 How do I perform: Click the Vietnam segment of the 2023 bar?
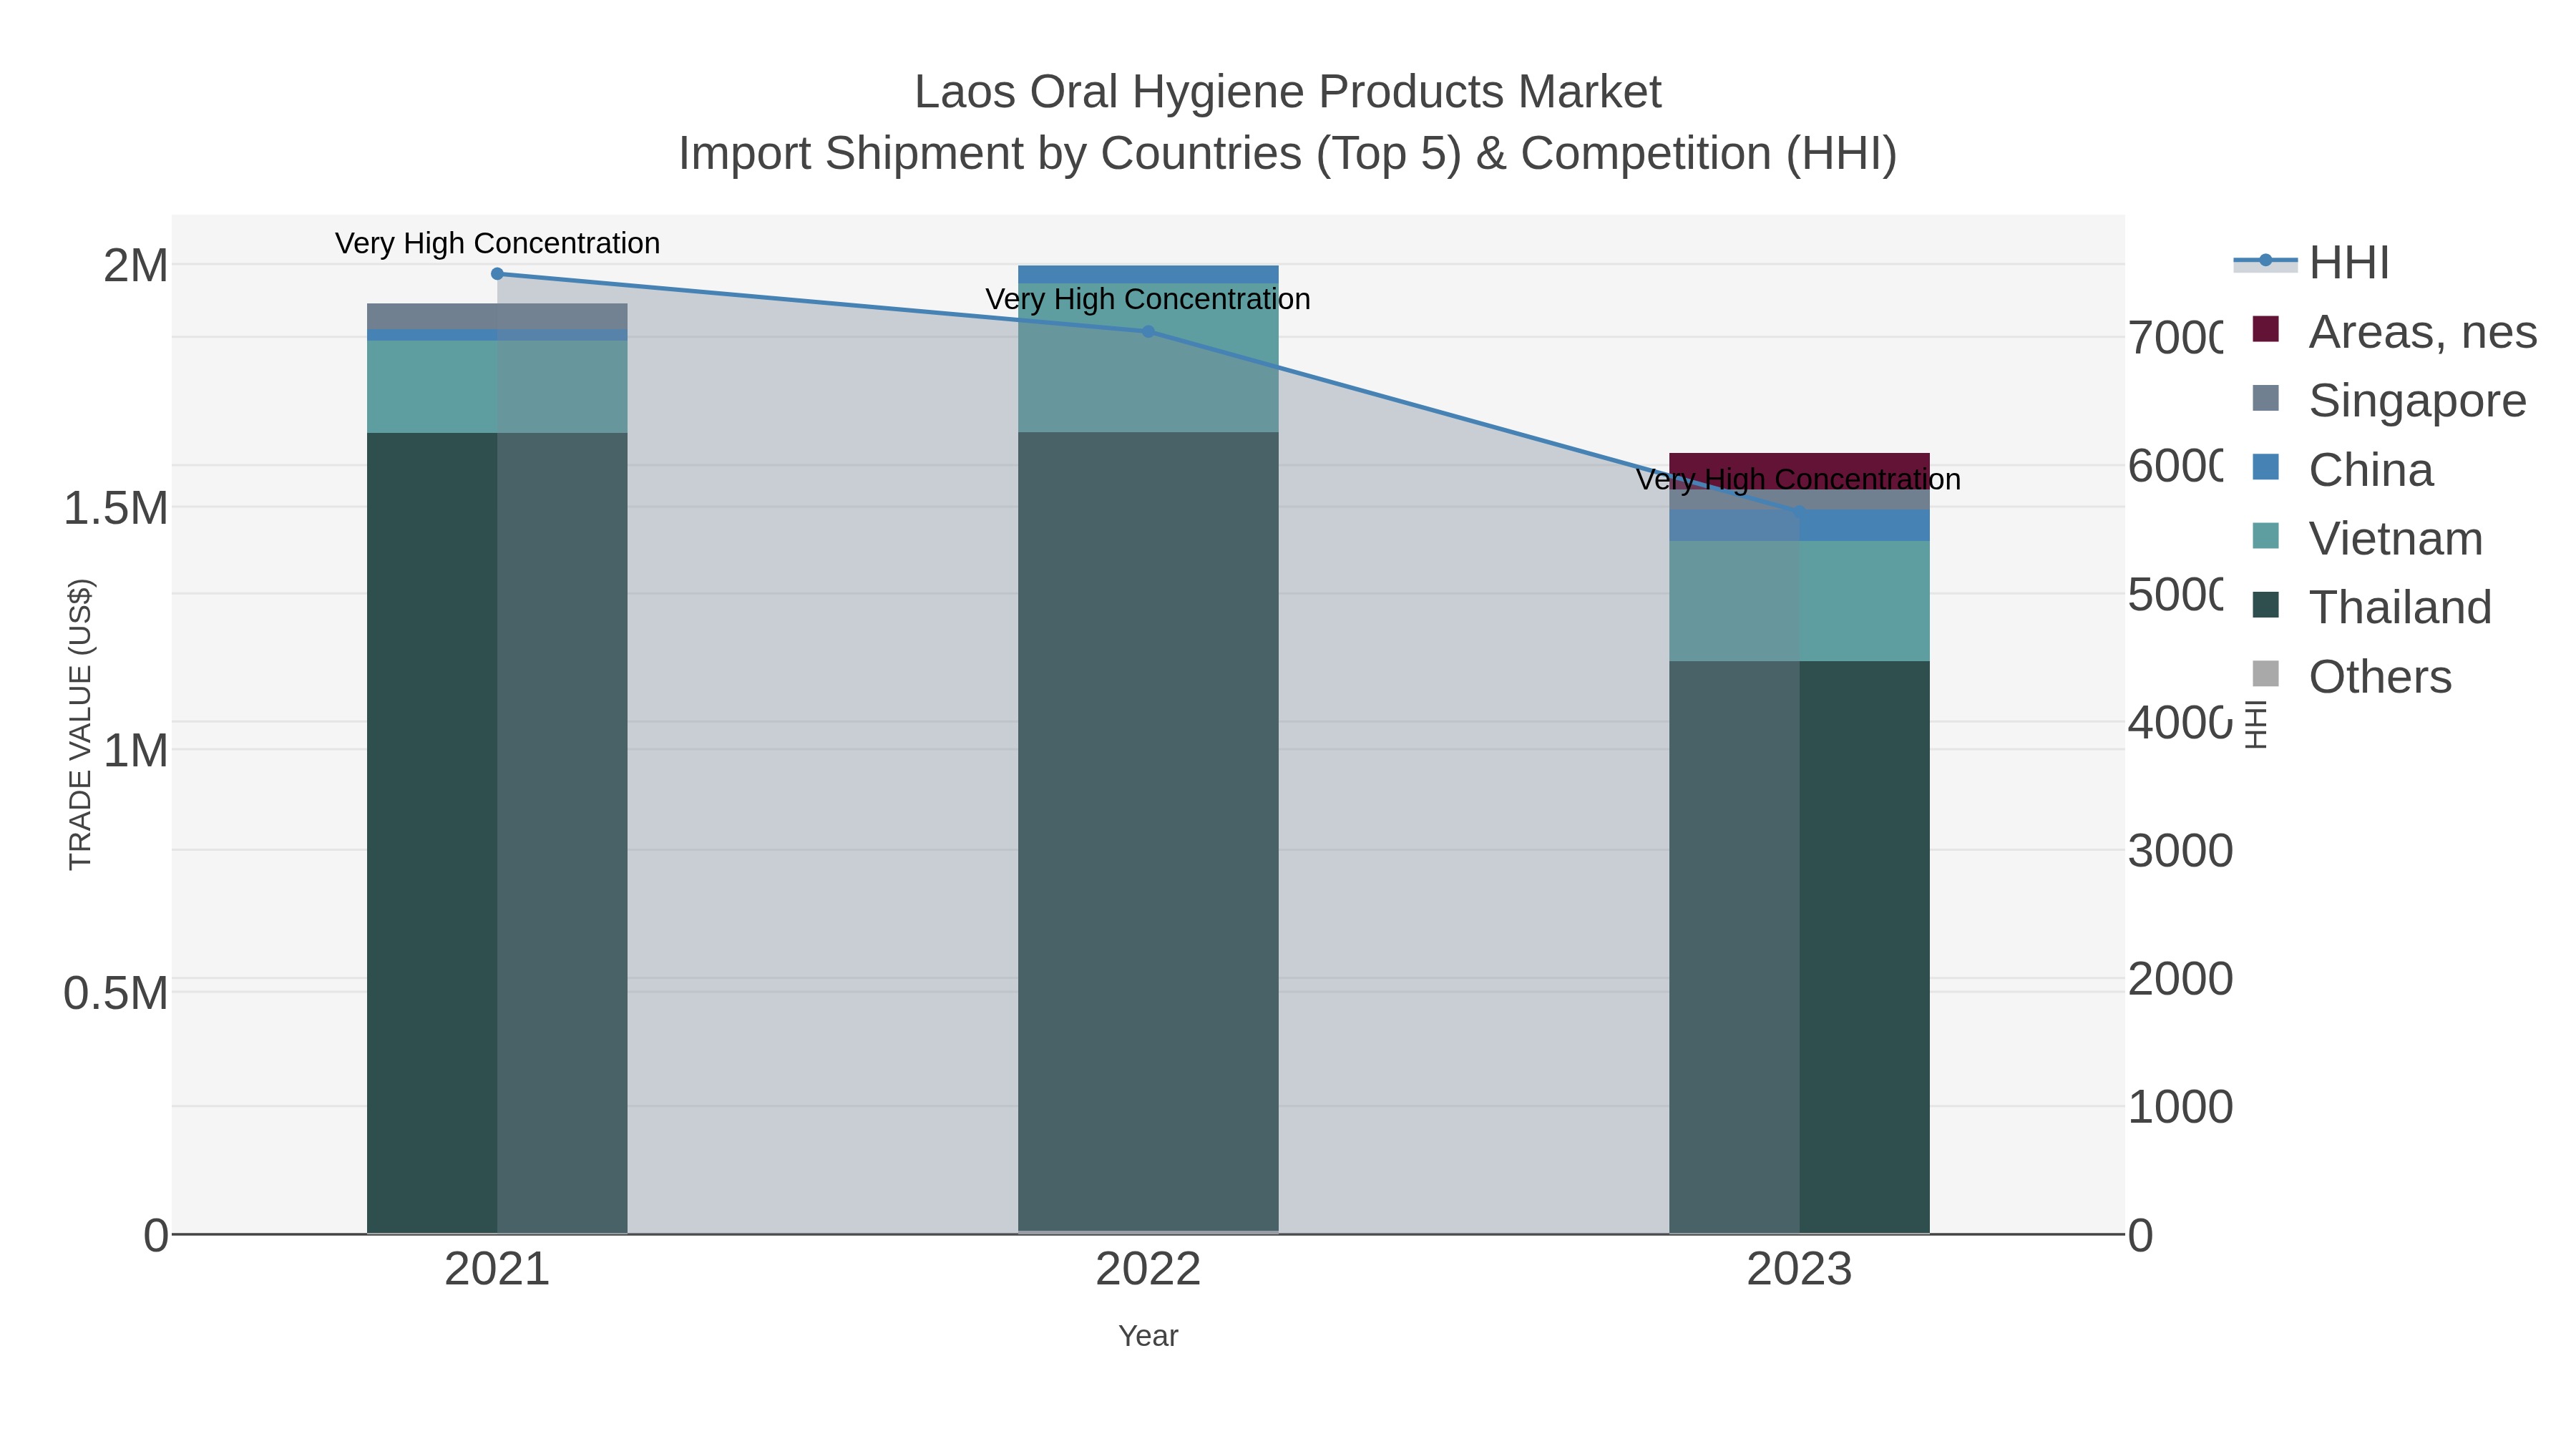pos(1799,601)
